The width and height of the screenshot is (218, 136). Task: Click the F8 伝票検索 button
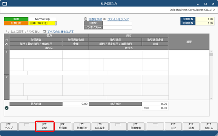136,126
